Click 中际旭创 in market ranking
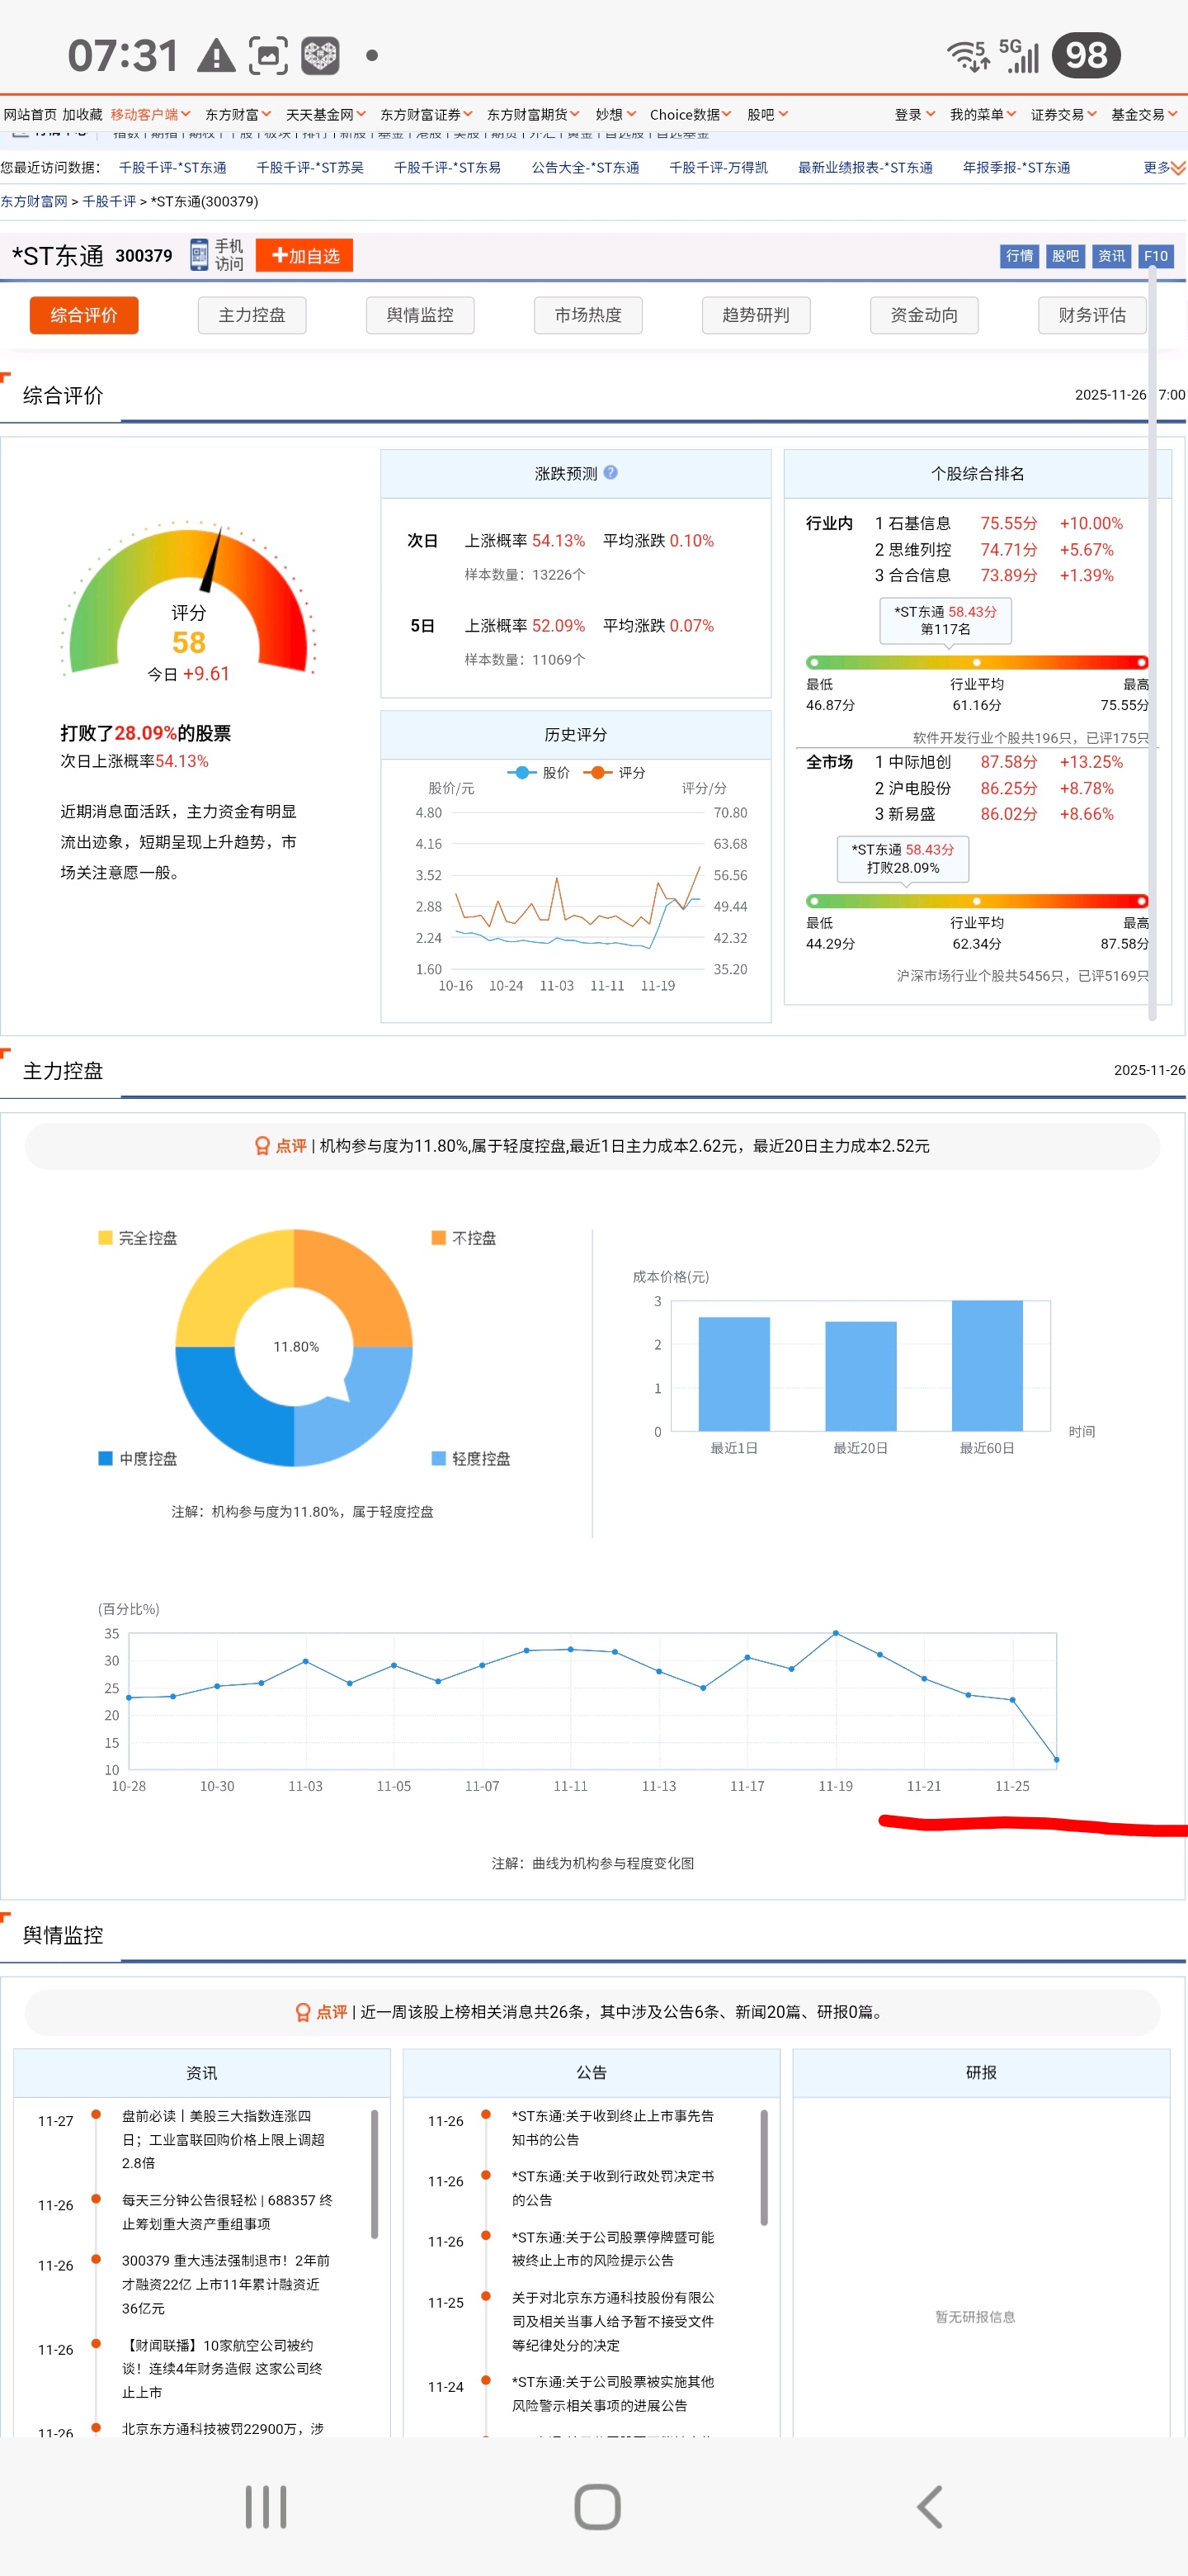Screen dimensions: 1188x2576 click(x=919, y=762)
